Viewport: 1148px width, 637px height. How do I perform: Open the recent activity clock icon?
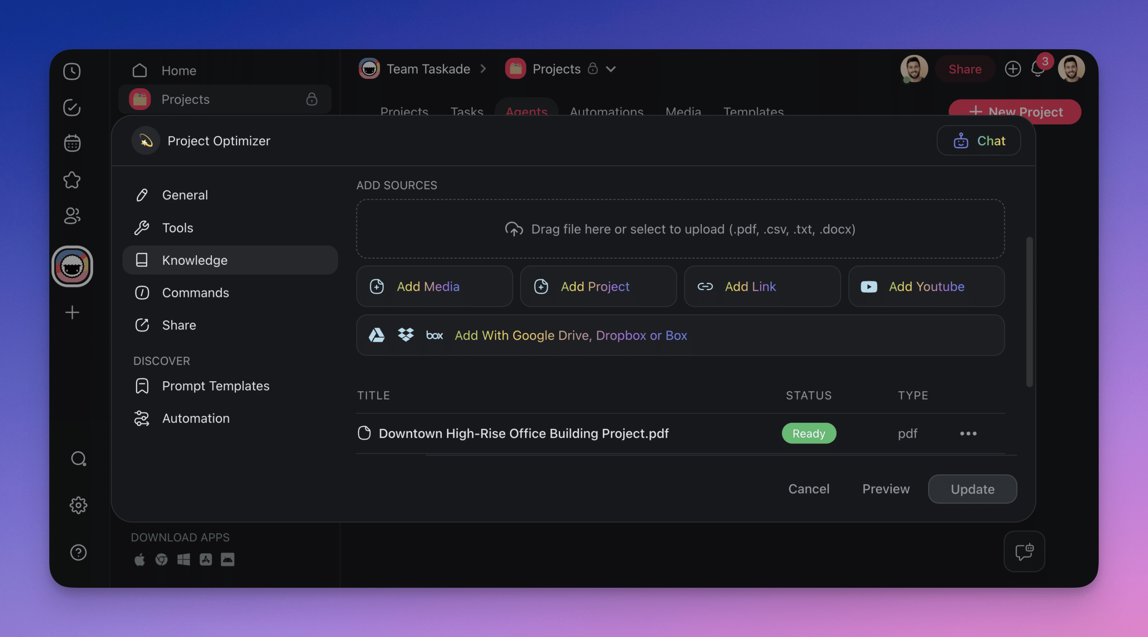72,71
